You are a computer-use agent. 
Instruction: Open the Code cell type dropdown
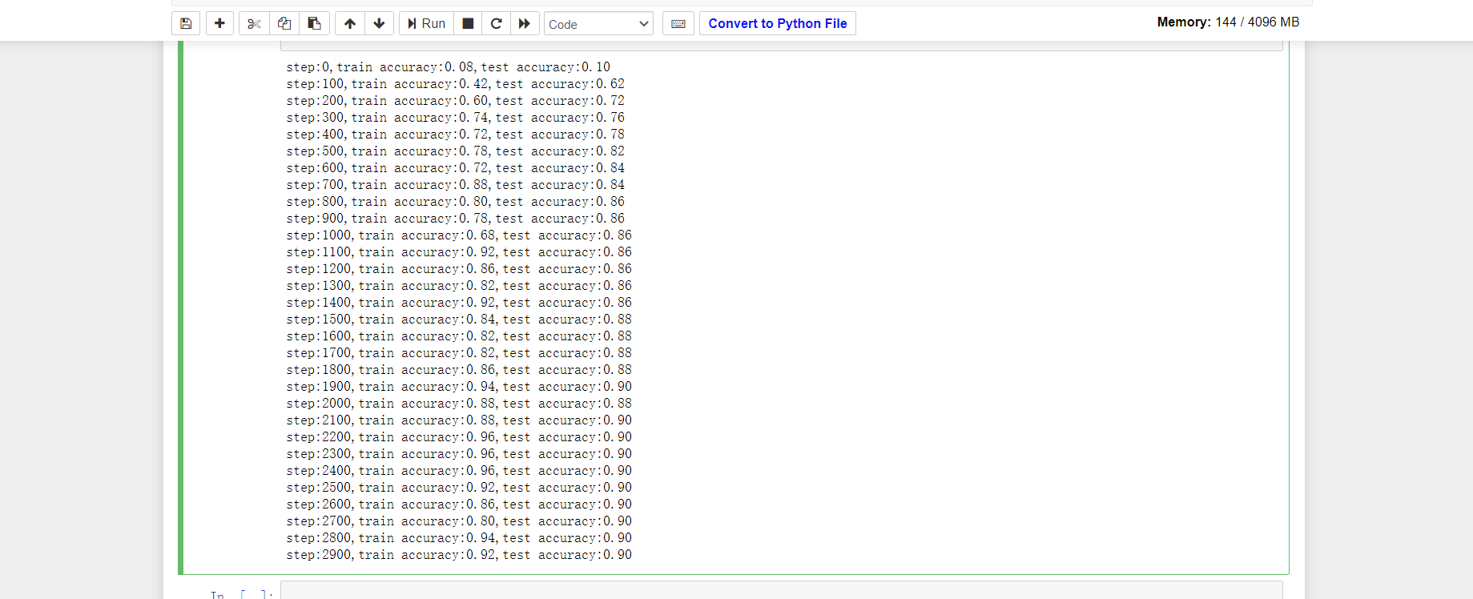coord(598,24)
